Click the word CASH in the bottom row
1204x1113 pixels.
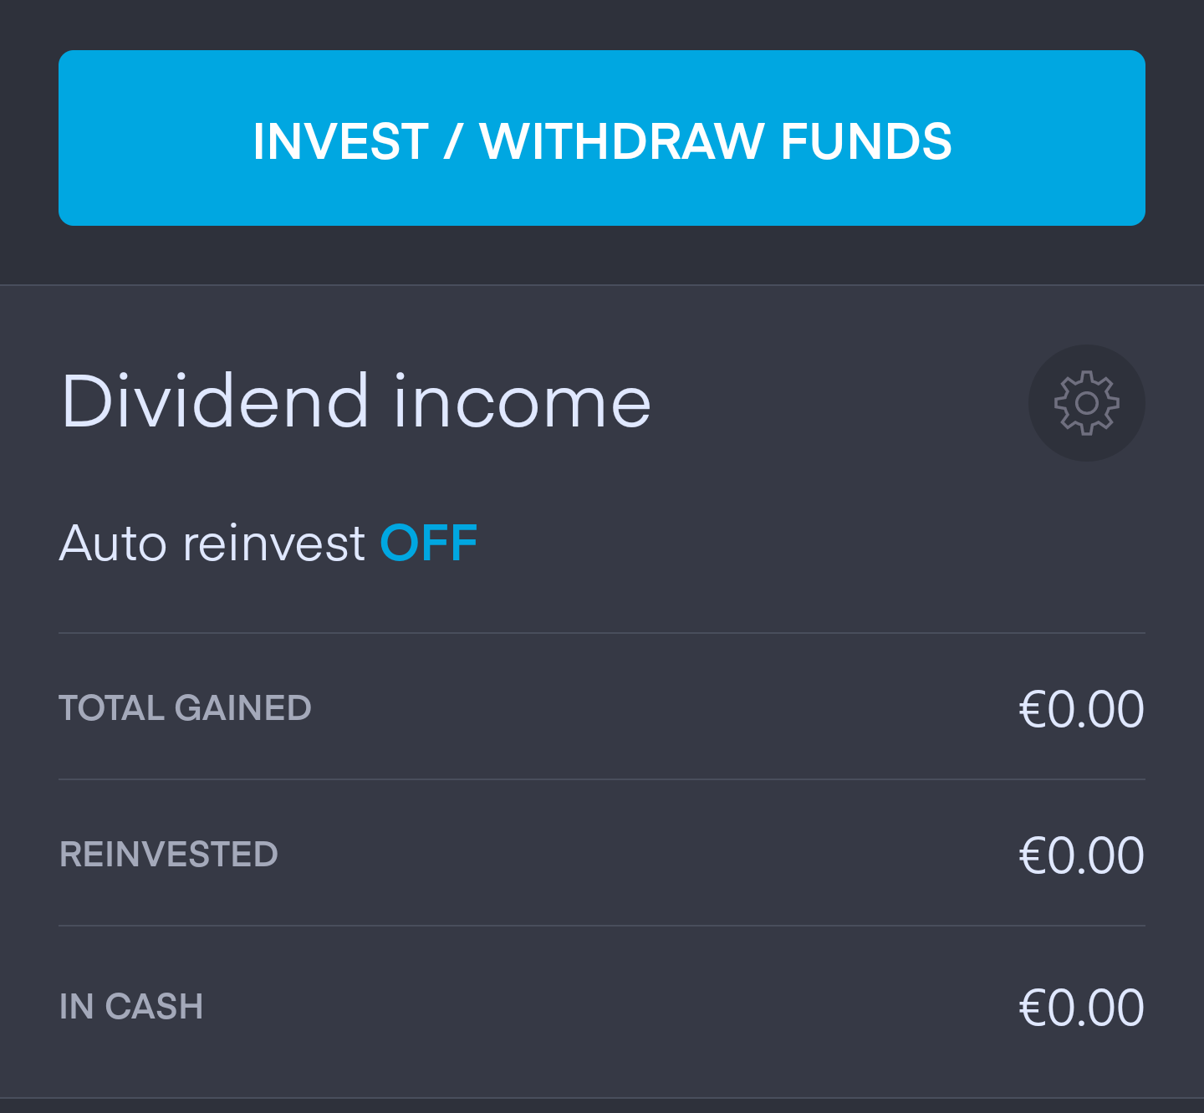[x=154, y=1007]
